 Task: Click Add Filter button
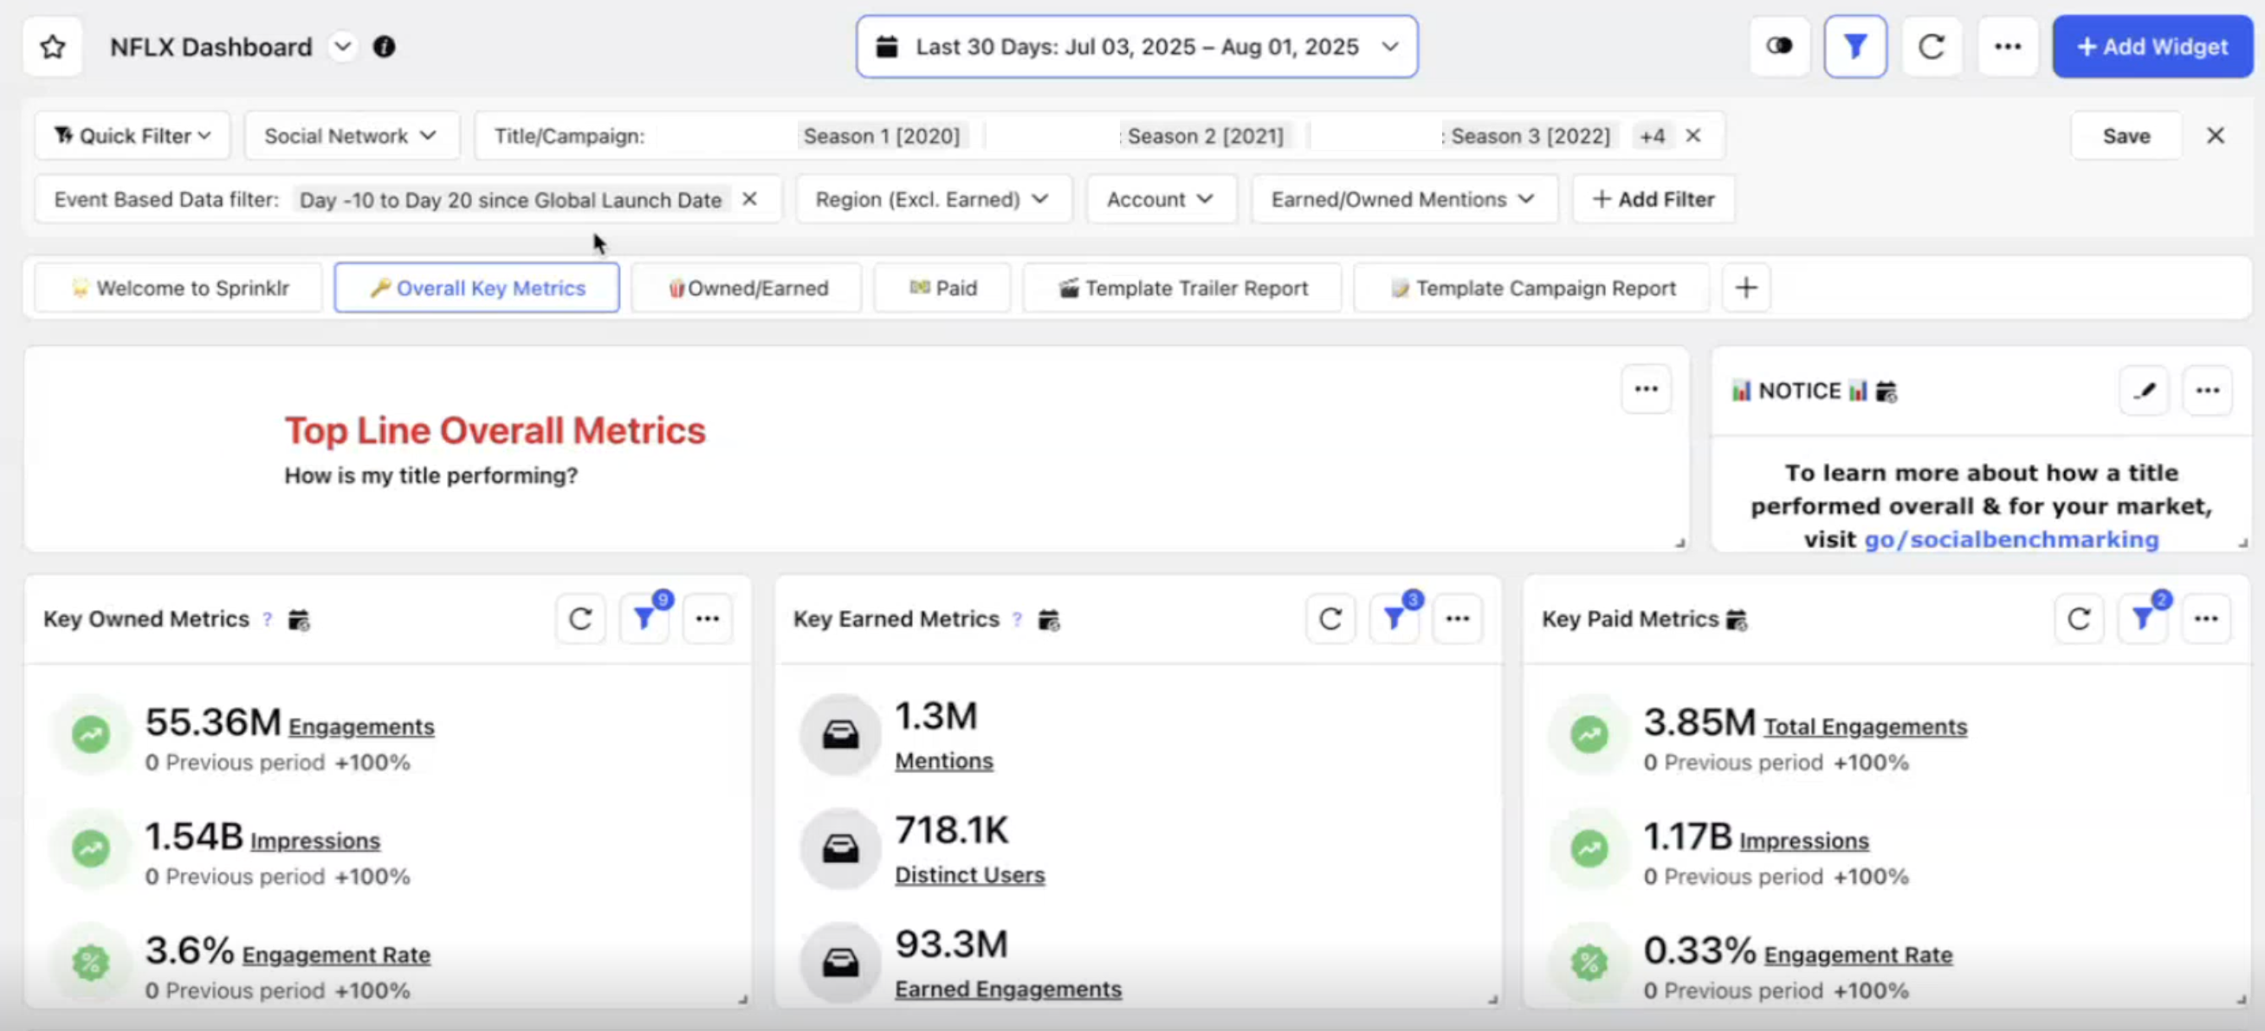pos(1653,199)
